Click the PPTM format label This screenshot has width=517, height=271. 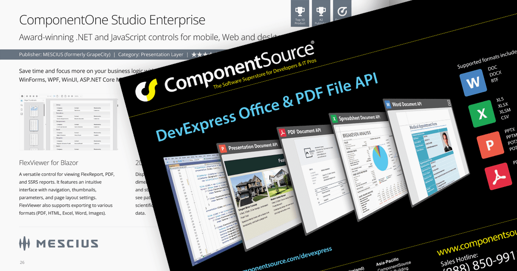512,137
